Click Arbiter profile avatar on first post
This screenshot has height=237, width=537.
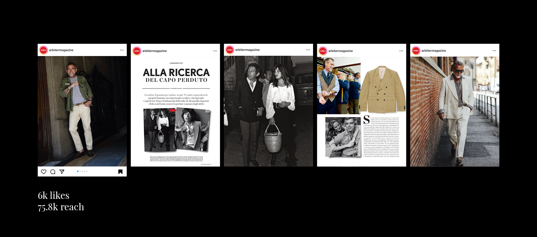pos(43,50)
